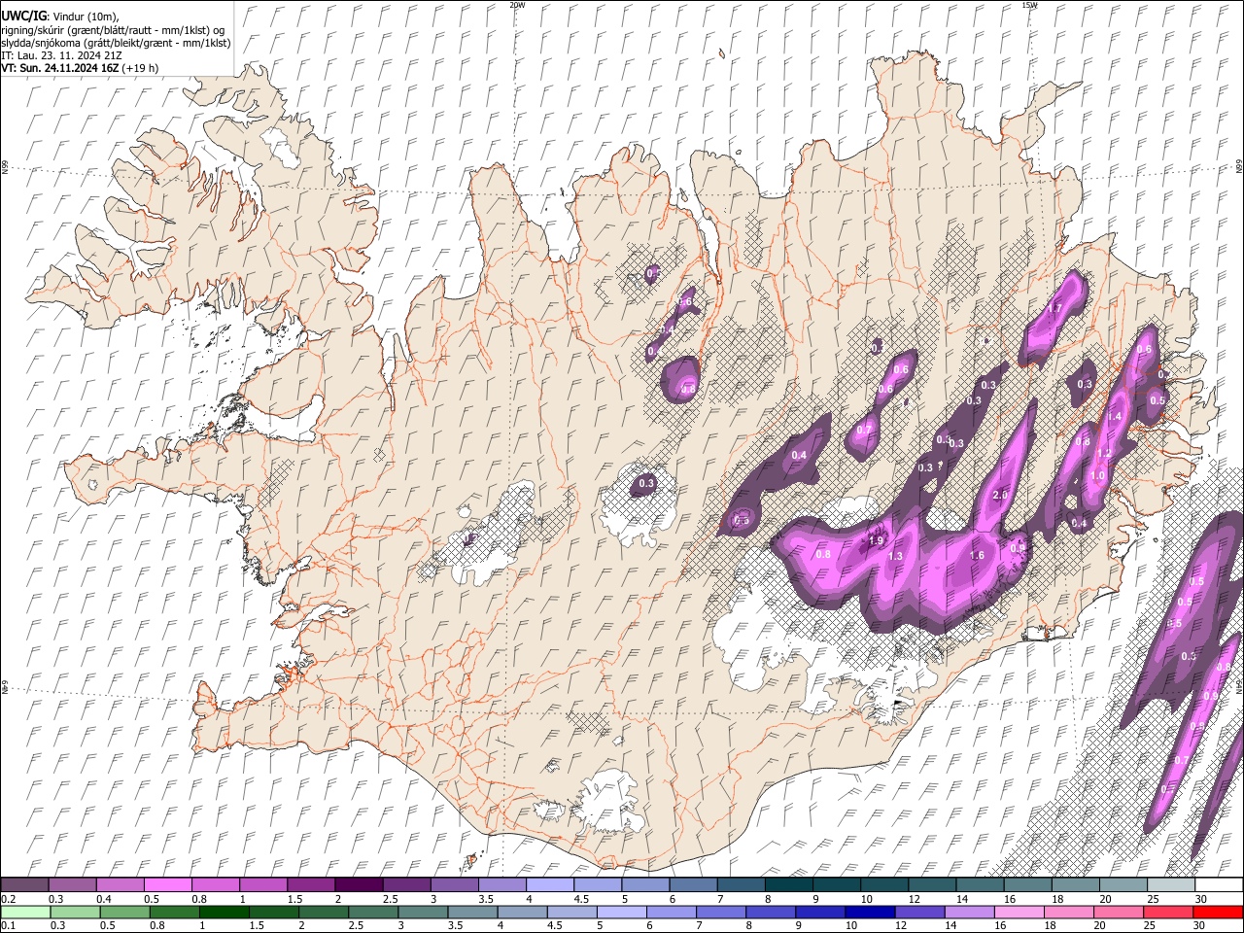1244x933 pixels.
Task: Click the valid time 'VT: Sun. 24.11.2024 16Z'
Action: pyautogui.click(x=60, y=68)
